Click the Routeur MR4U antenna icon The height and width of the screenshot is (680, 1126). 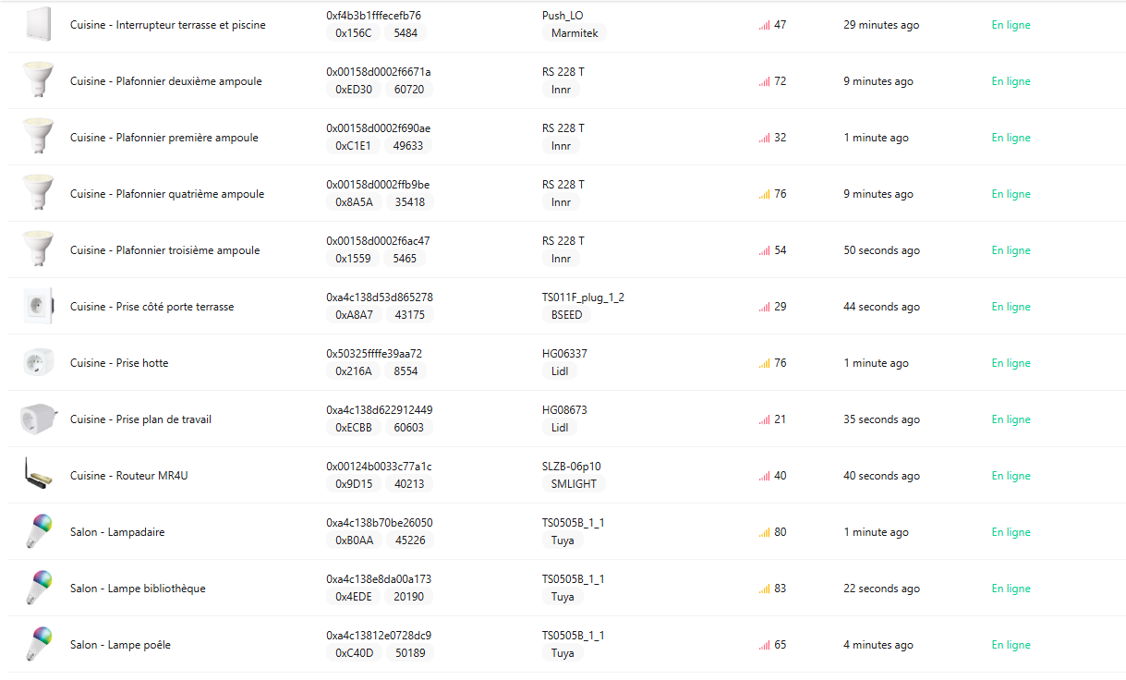[39, 476]
